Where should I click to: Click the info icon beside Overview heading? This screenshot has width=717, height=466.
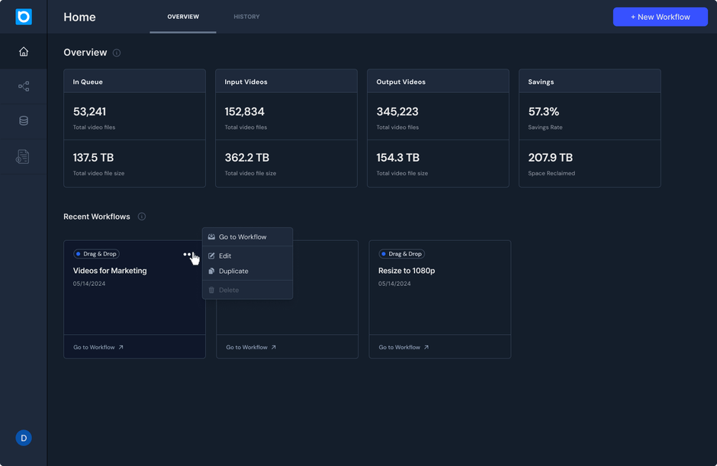[x=117, y=53]
